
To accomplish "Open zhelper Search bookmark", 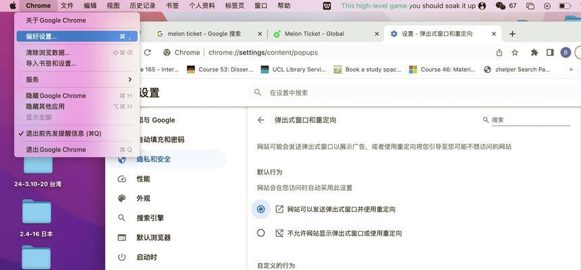I will pyautogui.click(x=517, y=70).
